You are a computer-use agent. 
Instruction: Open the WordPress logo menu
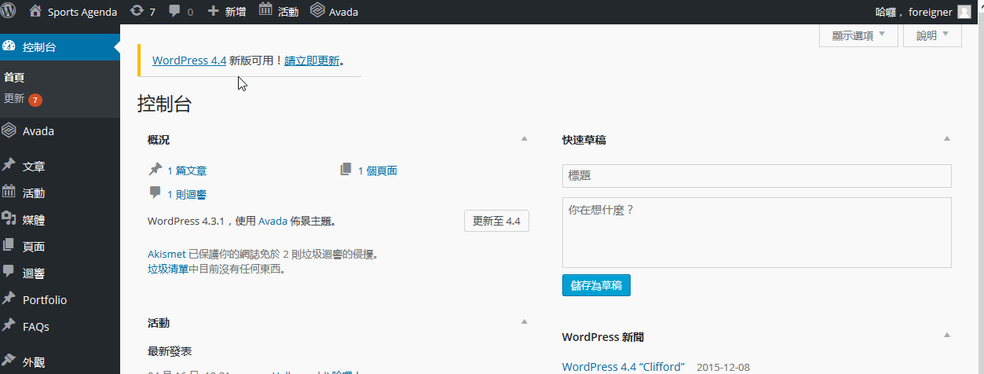9,12
